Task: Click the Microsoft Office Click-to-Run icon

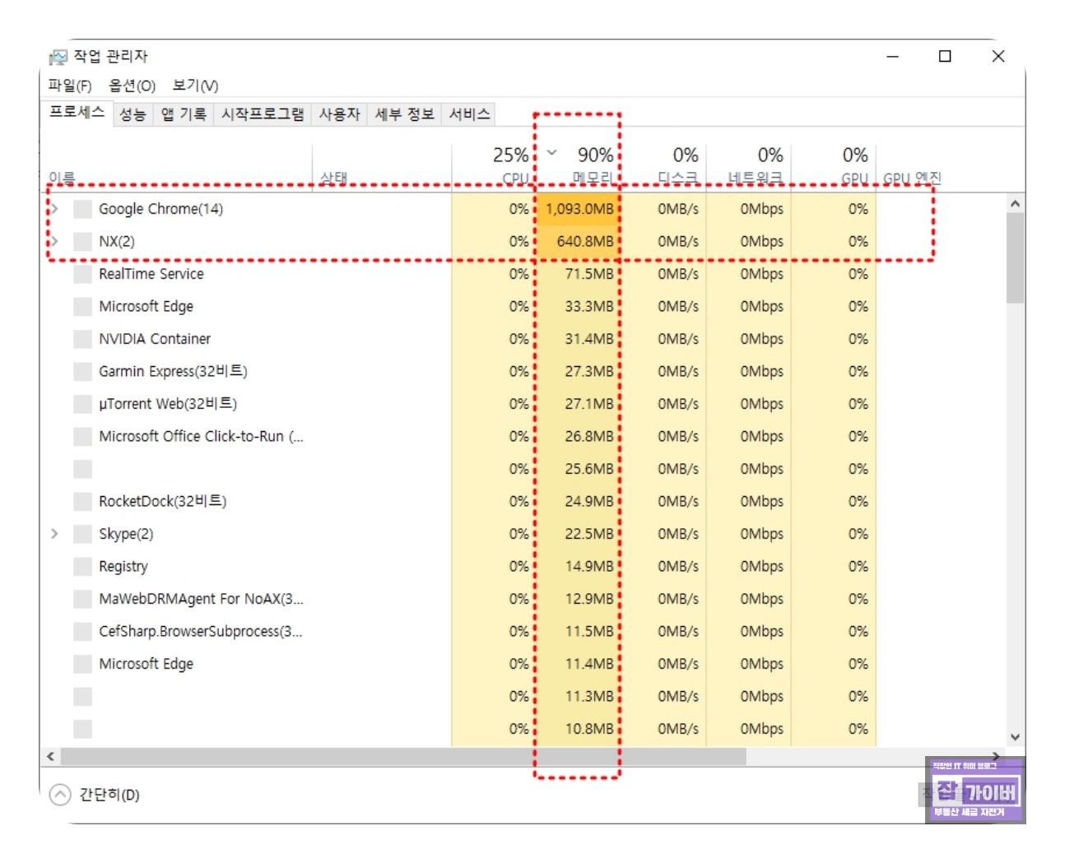Action: [x=82, y=436]
